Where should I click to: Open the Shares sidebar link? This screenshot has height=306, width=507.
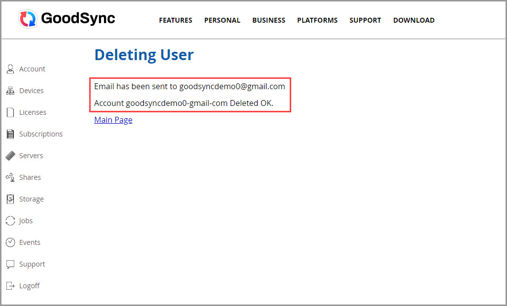tap(30, 177)
